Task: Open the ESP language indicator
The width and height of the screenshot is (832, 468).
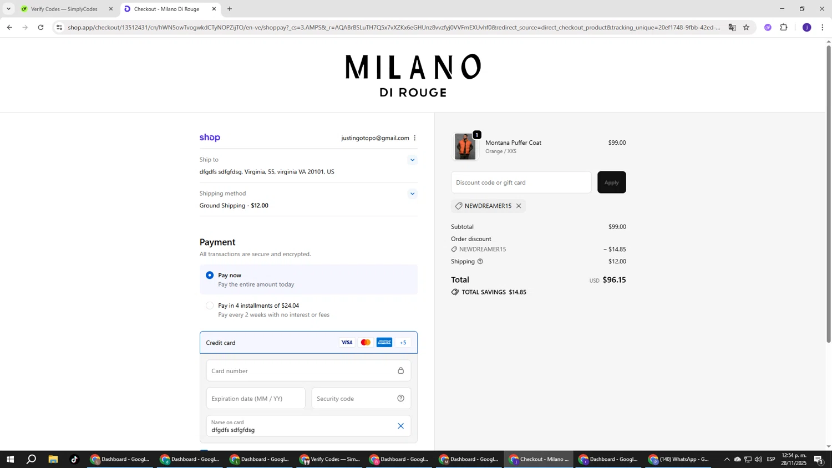Action: (771, 459)
